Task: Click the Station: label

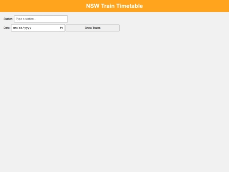Action: [x=8, y=19]
